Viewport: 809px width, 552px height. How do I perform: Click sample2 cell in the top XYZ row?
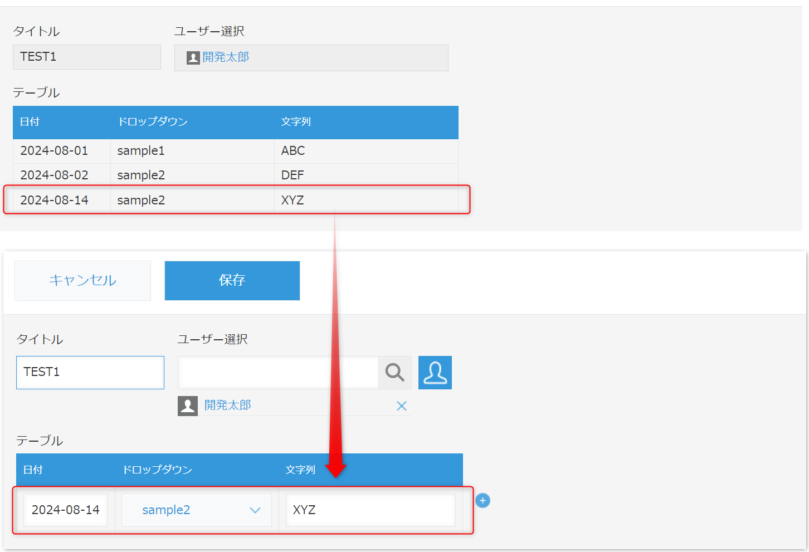[x=192, y=200]
